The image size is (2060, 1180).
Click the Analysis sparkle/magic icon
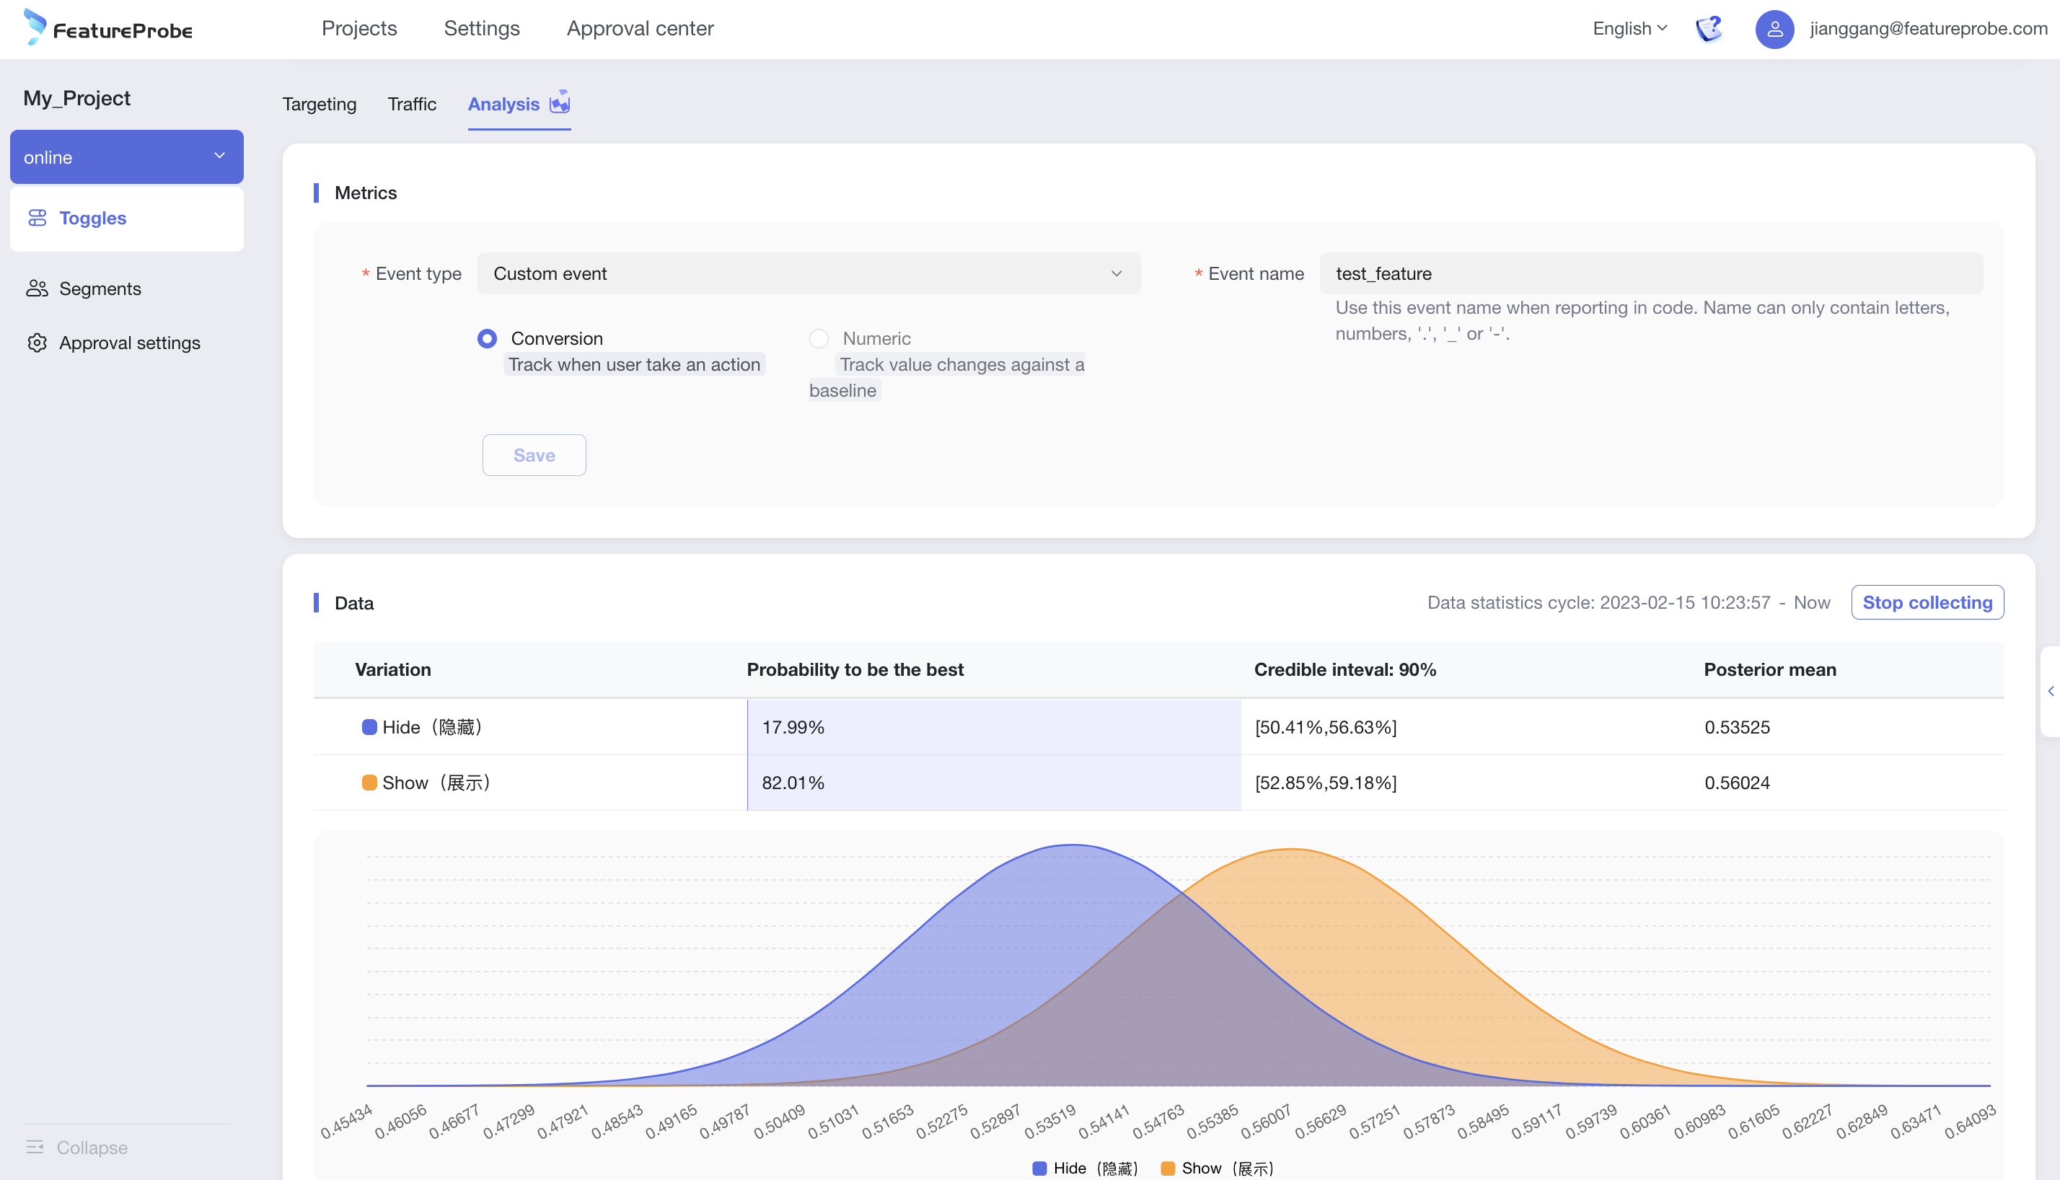560,102
